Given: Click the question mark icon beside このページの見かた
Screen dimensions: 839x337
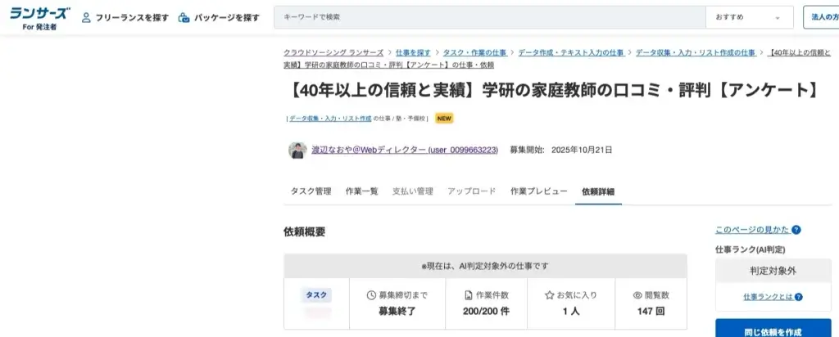Looking at the screenshot, I should 796,230.
